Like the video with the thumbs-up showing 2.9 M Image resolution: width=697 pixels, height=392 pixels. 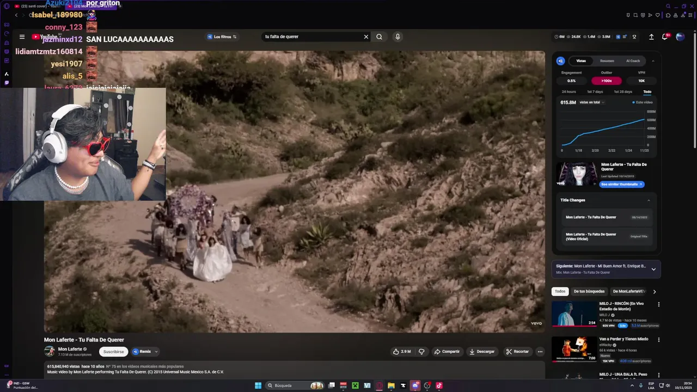(x=402, y=352)
